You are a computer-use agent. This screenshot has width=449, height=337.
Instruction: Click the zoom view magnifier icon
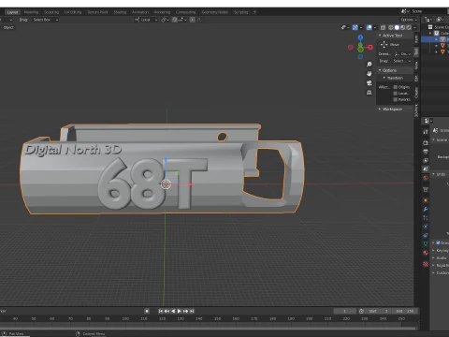point(369,65)
